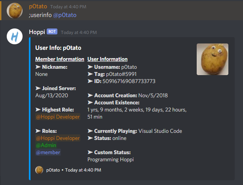Click the user ID number 509167169087733773
The image size is (243, 185).
pyautogui.click(x=129, y=81)
